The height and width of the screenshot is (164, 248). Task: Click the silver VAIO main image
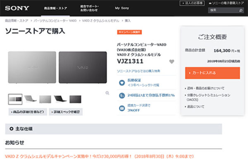point(32,67)
